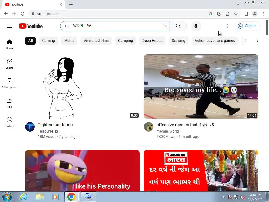
Task: Open Chrome's three-dot menu
Action: pyautogui.click(x=263, y=14)
